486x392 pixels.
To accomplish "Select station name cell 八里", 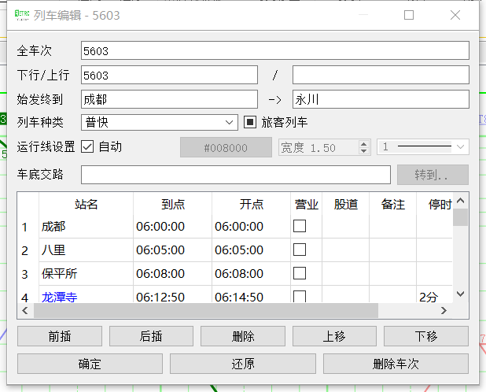I will click(x=87, y=250).
